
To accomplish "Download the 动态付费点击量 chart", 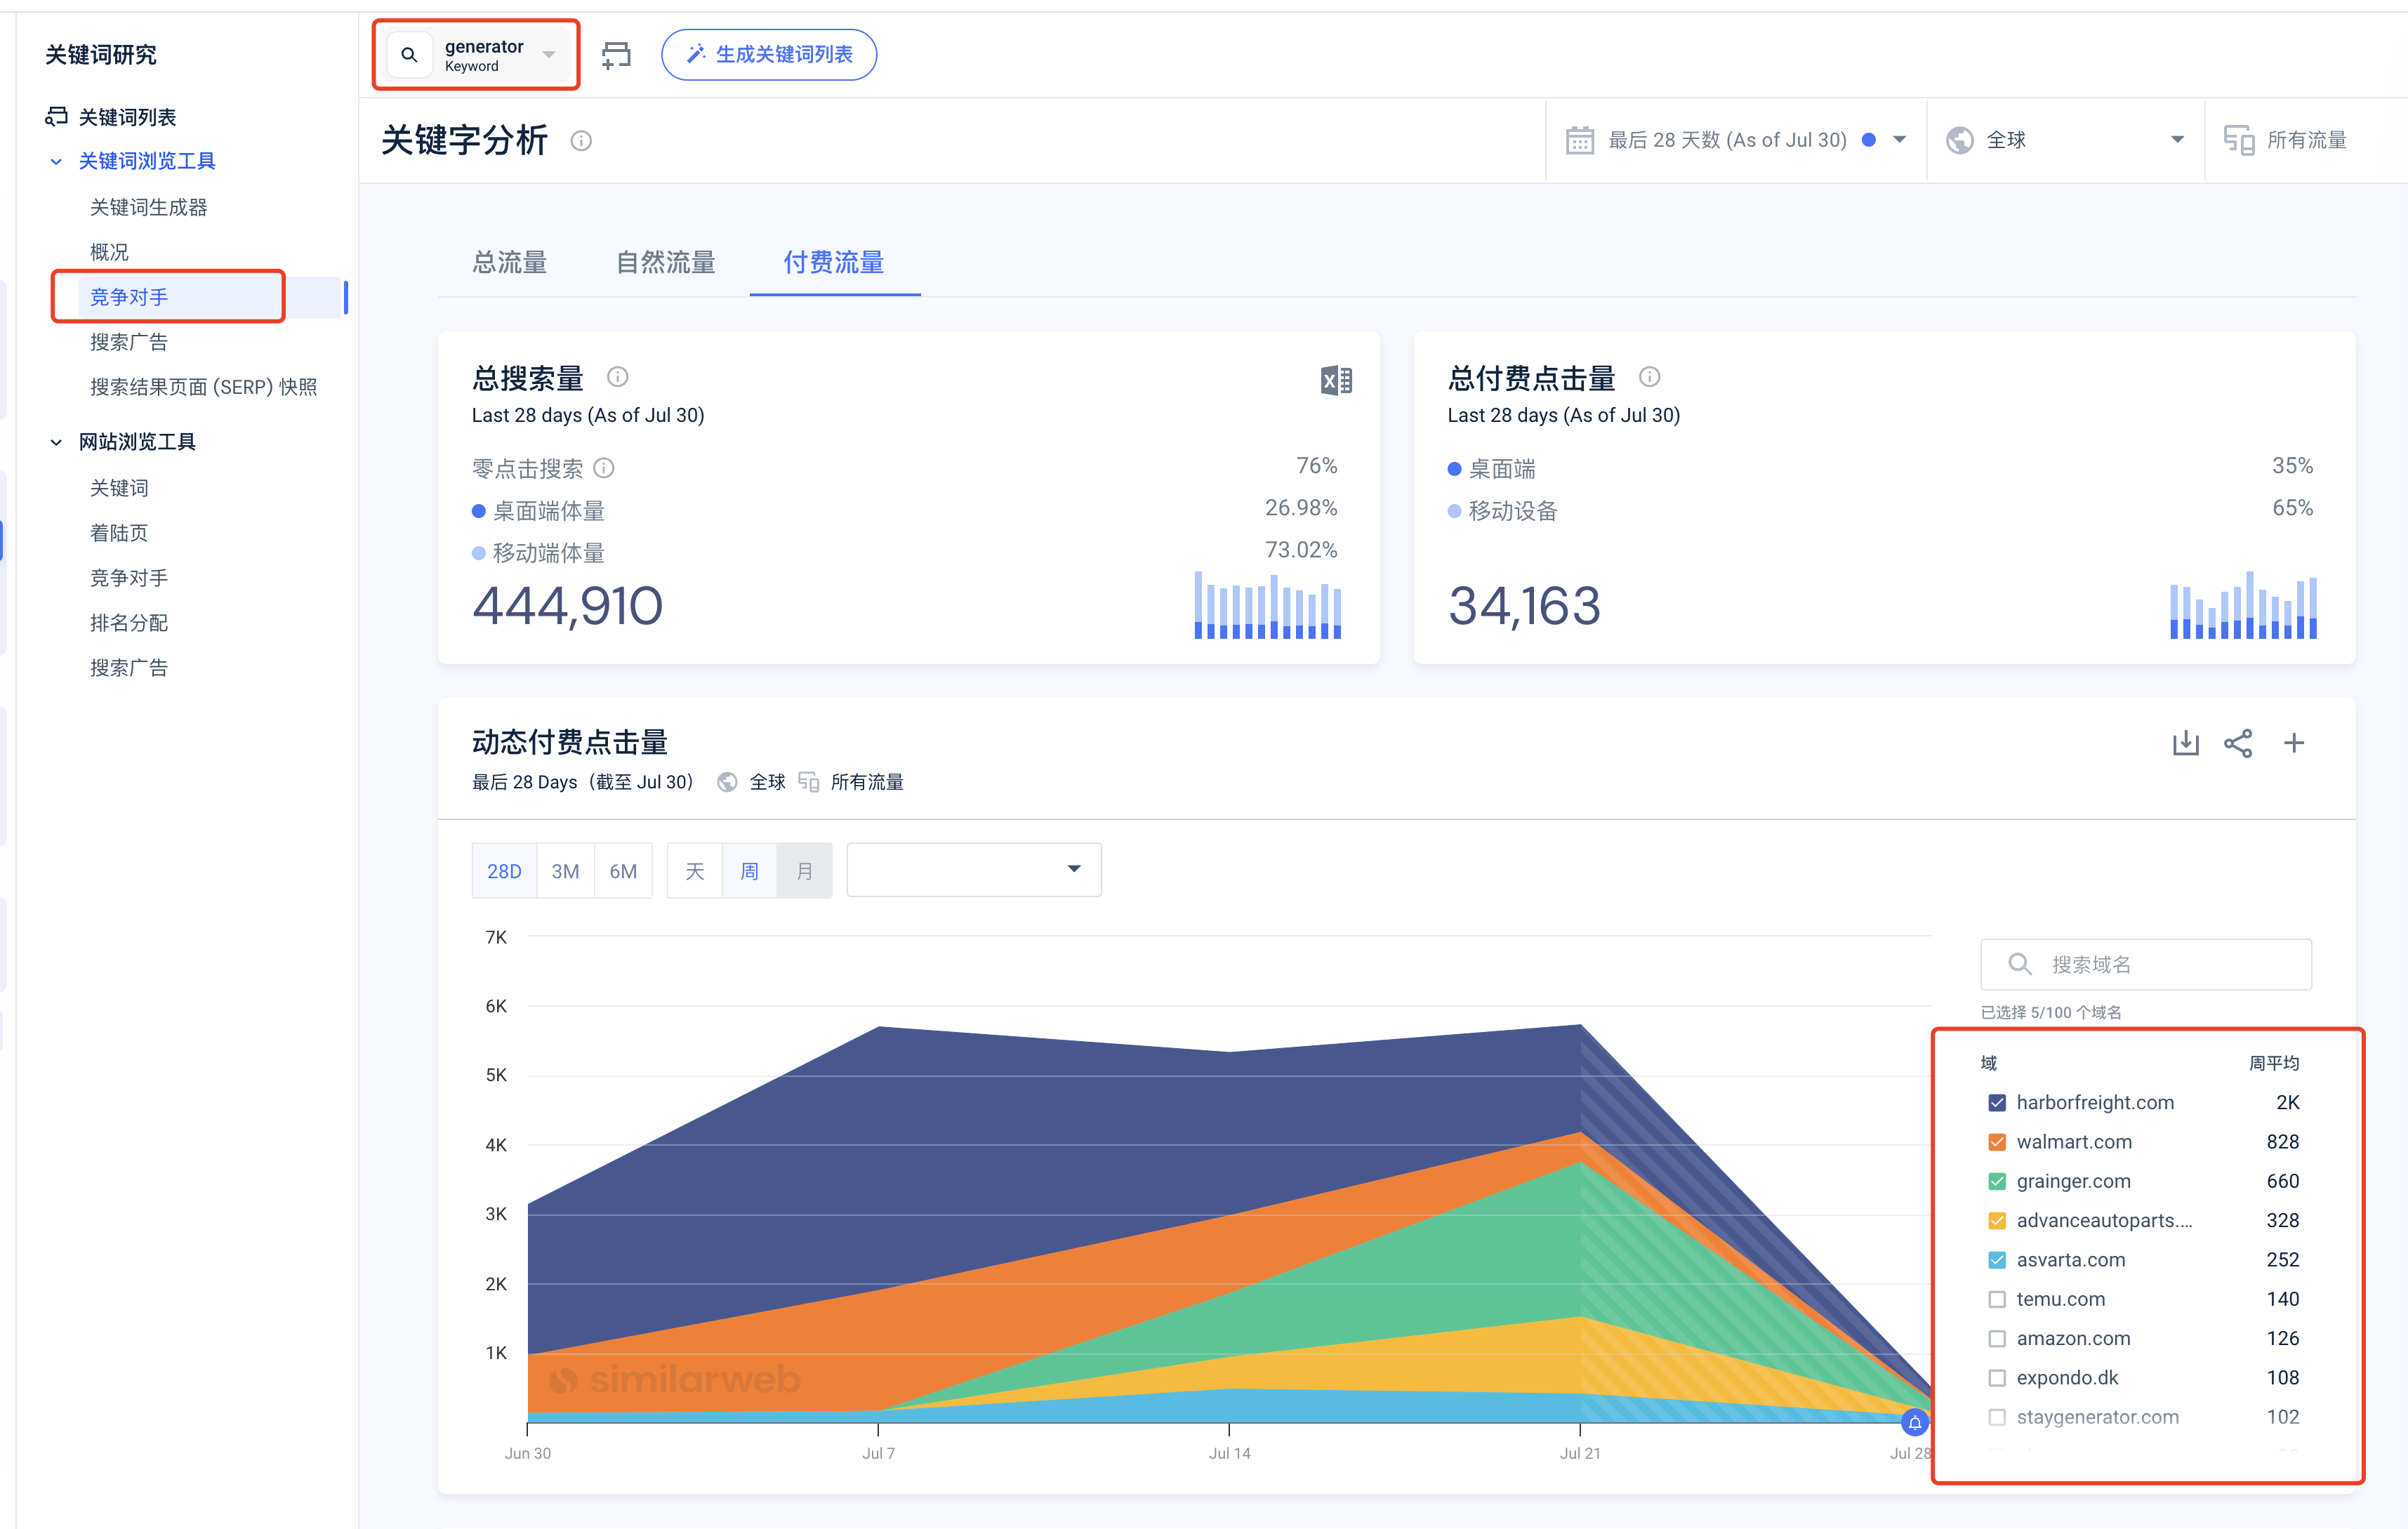I will click(2186, 743).
